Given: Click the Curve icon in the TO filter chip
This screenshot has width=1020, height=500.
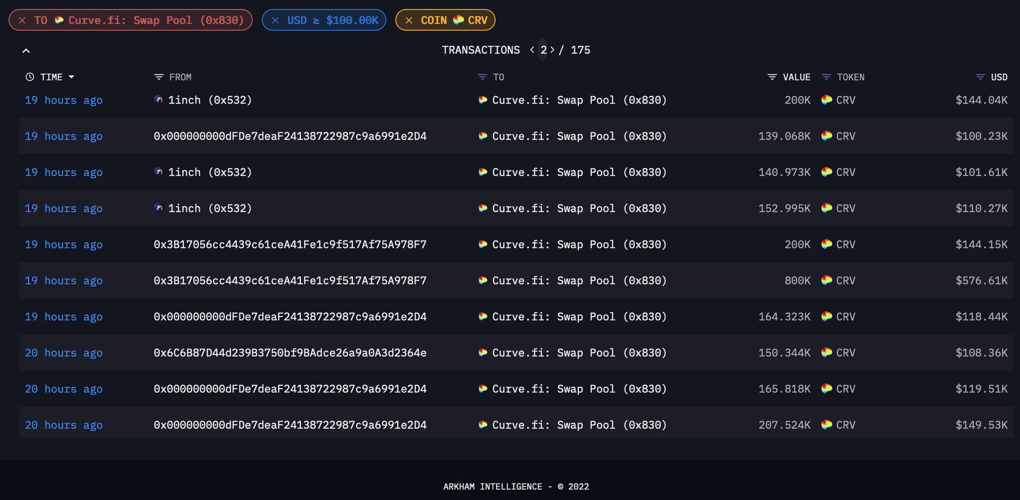Looking at the screenshot, I should [59, 20].
